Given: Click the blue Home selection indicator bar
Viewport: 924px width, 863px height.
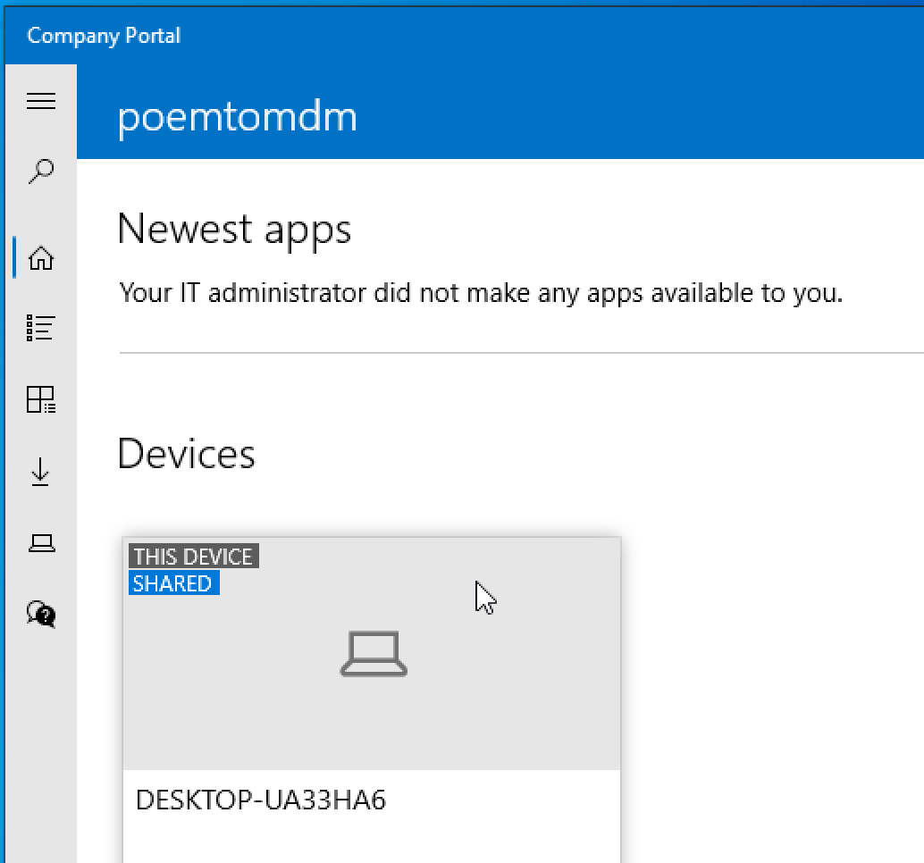Looking at the screenshot, I should coord(15,258).
